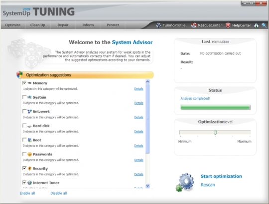269x204 pixels.
Task: Click the green analysis progress bar
Action: tap(216, 107)
